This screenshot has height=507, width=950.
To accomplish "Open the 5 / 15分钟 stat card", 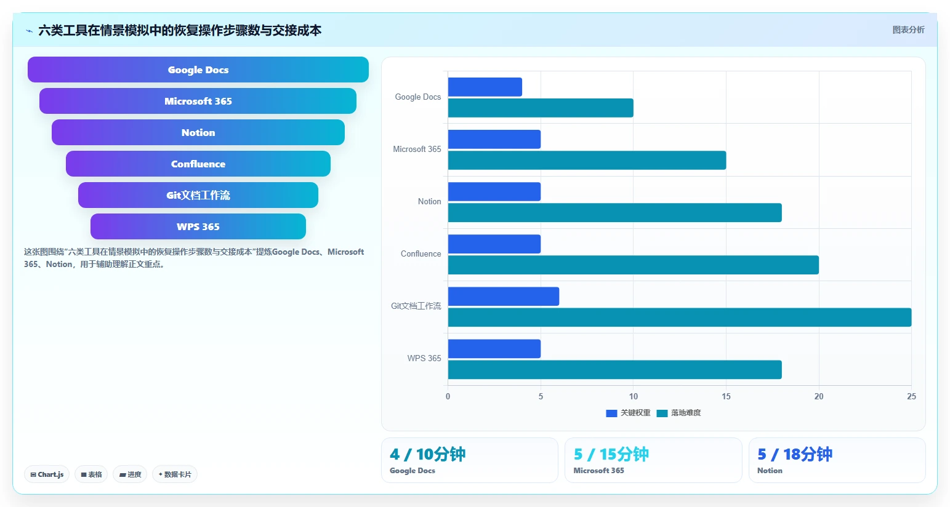I will coord(653,460).
